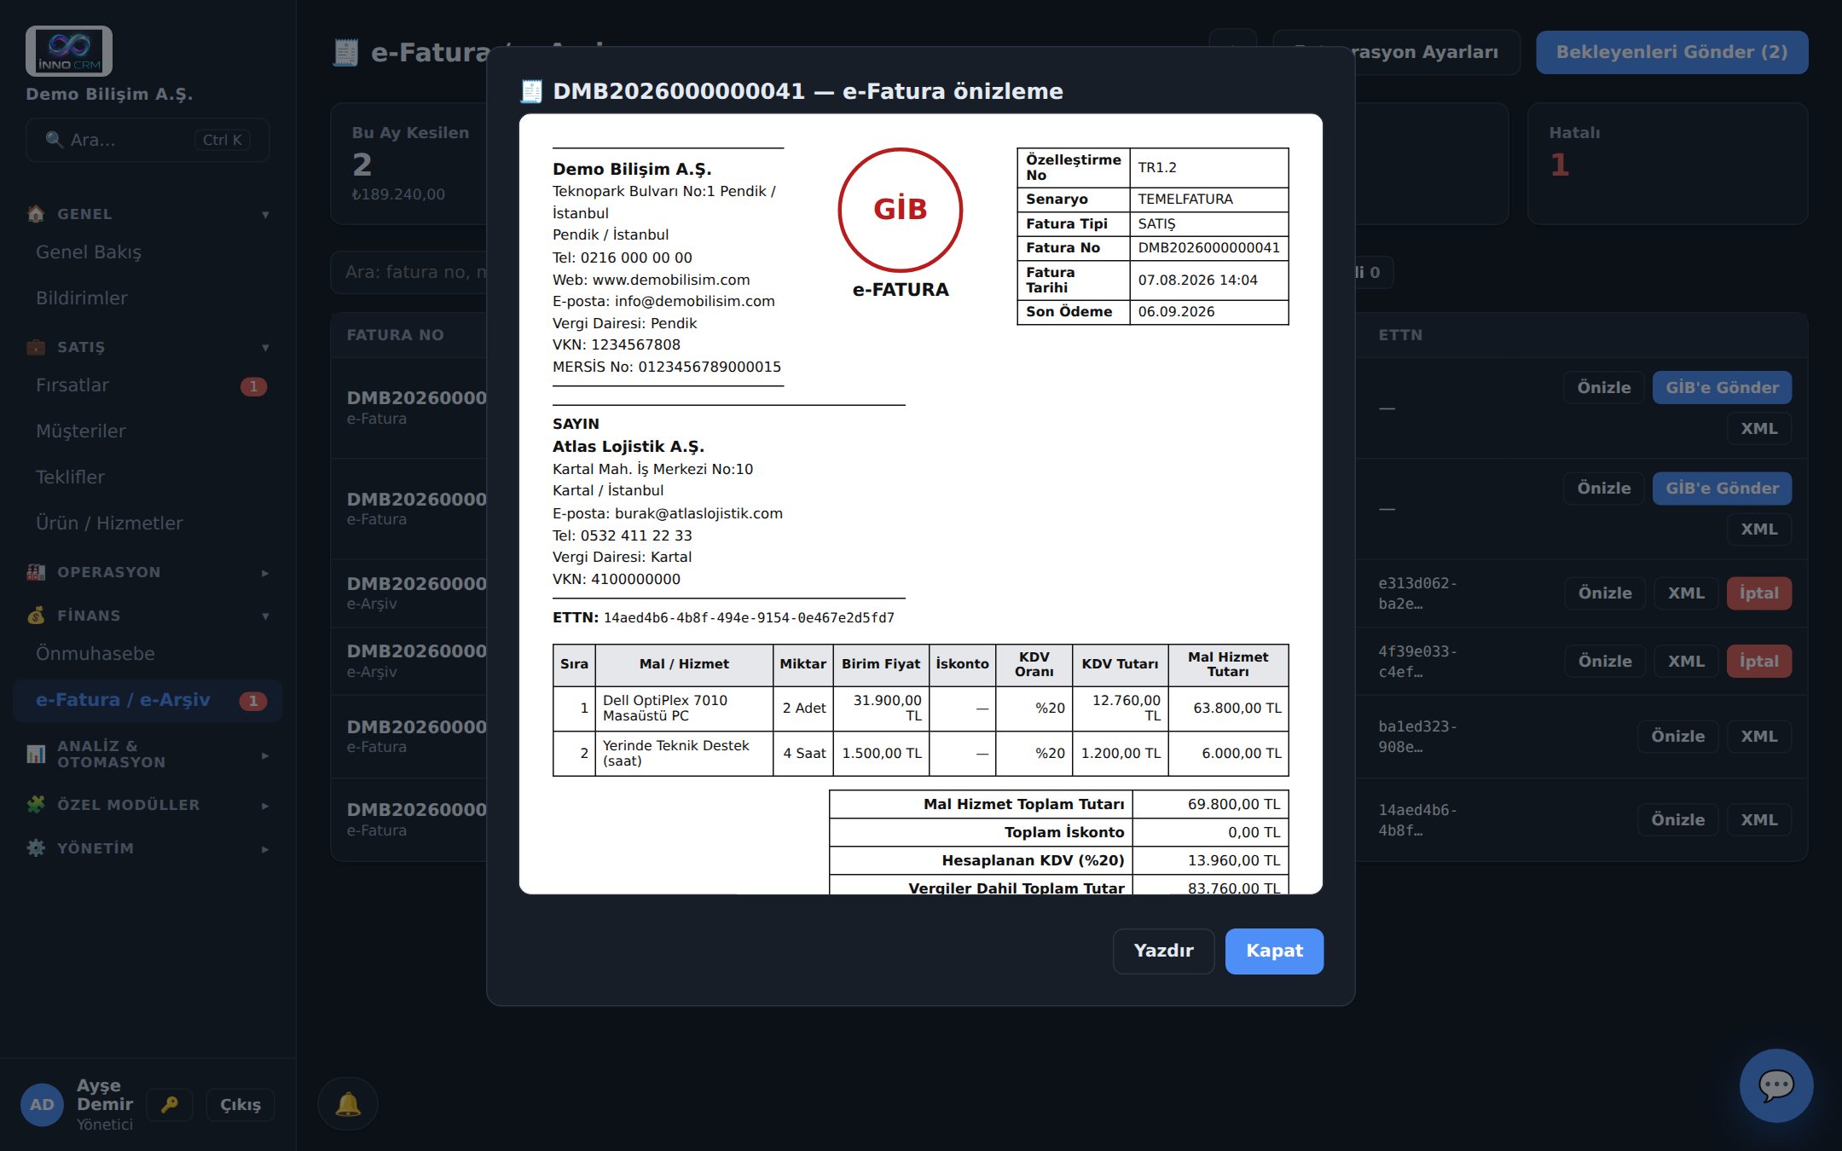The image size is (1842, 1151).
Task: Click the search magnifier icon in sidebar
Action: 54,140
